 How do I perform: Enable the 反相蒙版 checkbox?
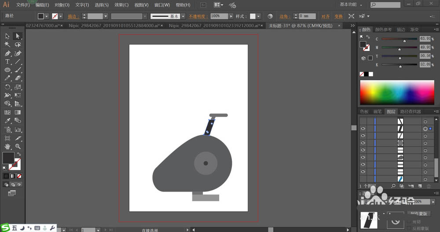coord(409,228)
